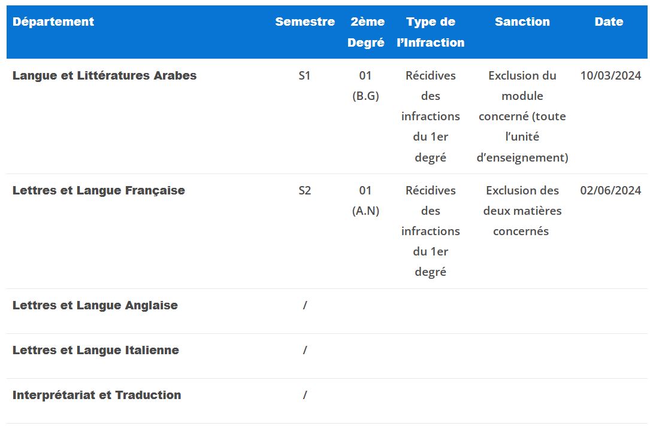This screenshot has width=650, height=429.
Task: Select sanction Exclusion des deux matières
Action: [x=522, y=200]
